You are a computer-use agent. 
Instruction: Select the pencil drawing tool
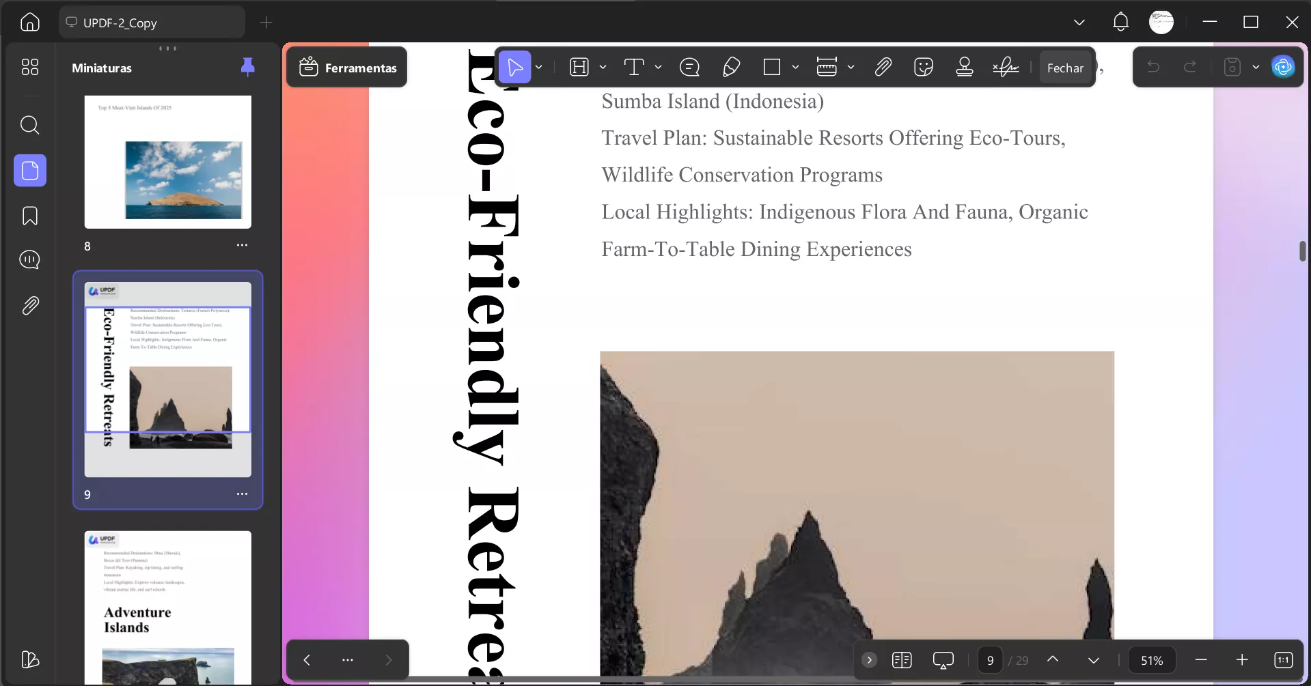coord(731,67)
